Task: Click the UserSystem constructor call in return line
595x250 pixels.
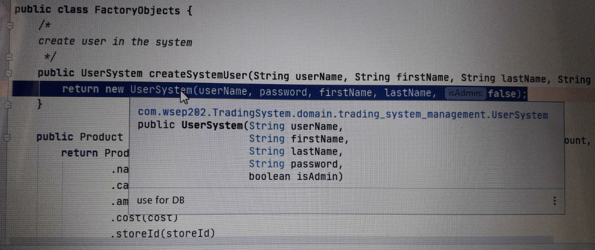Action: [x=161, y=90]
